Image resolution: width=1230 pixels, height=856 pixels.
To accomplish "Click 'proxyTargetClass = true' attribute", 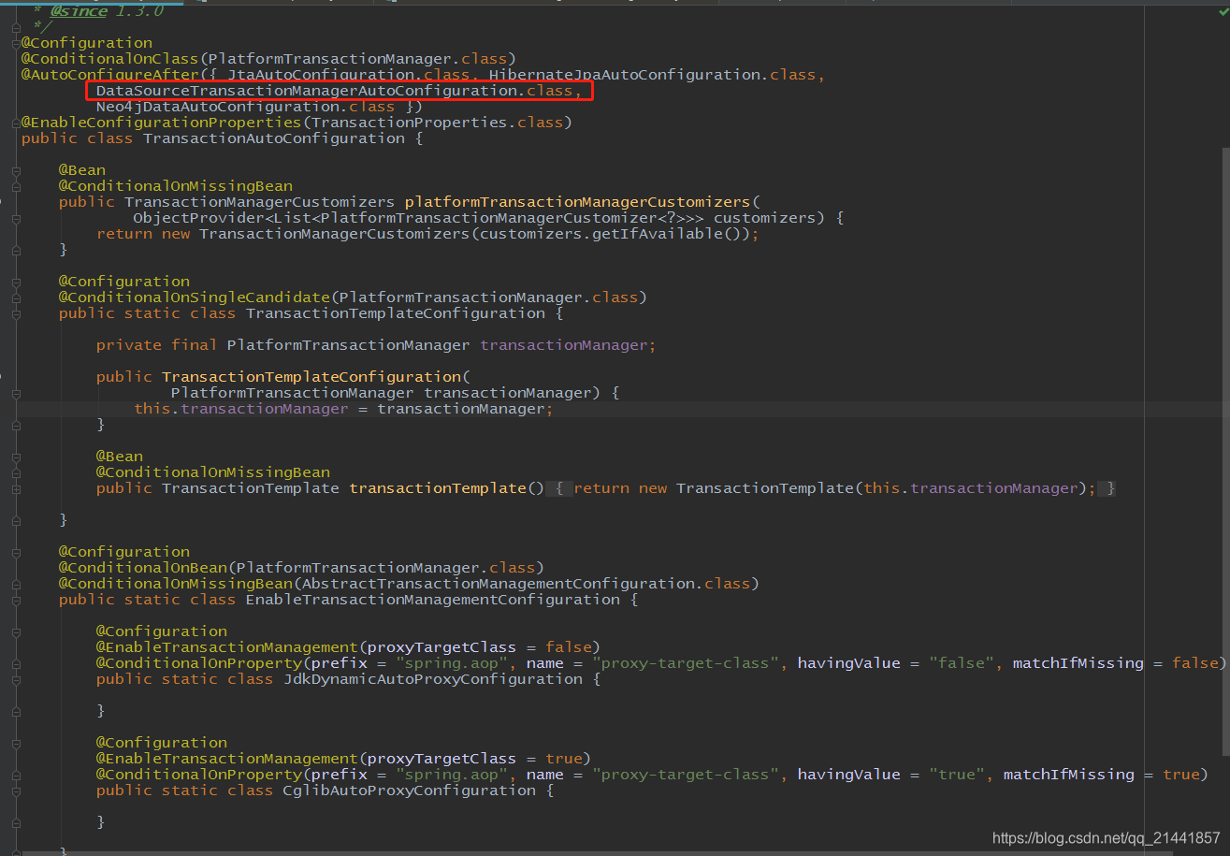I will pos(474,759).
